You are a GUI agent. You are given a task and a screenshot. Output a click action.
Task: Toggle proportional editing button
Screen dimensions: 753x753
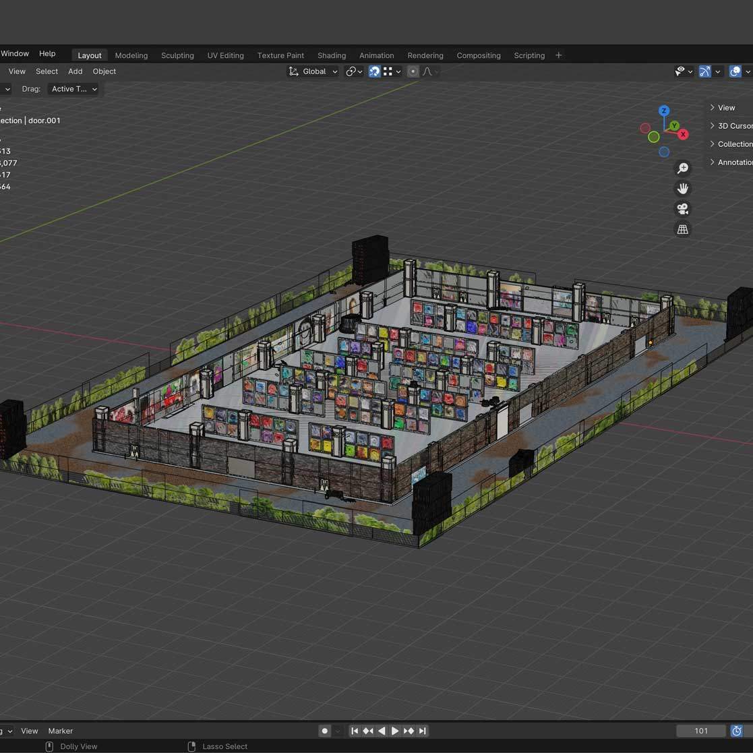point(413,71)
